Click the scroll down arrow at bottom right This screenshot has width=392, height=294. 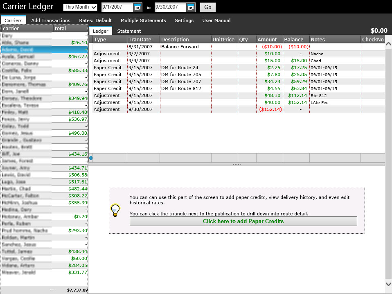(388, 284)
